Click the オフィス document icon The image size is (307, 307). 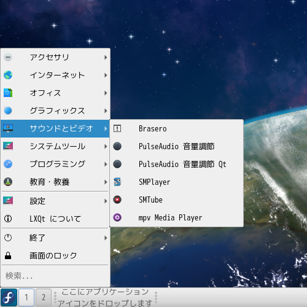(x=8, y=93)
